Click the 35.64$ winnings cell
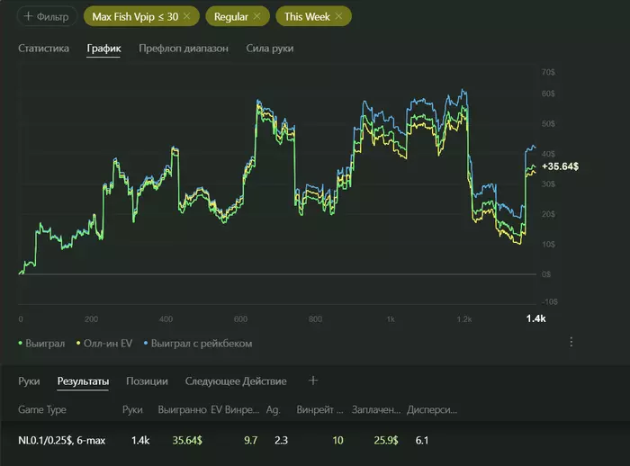Screen dimensions: 630x466 coord(187,440)
